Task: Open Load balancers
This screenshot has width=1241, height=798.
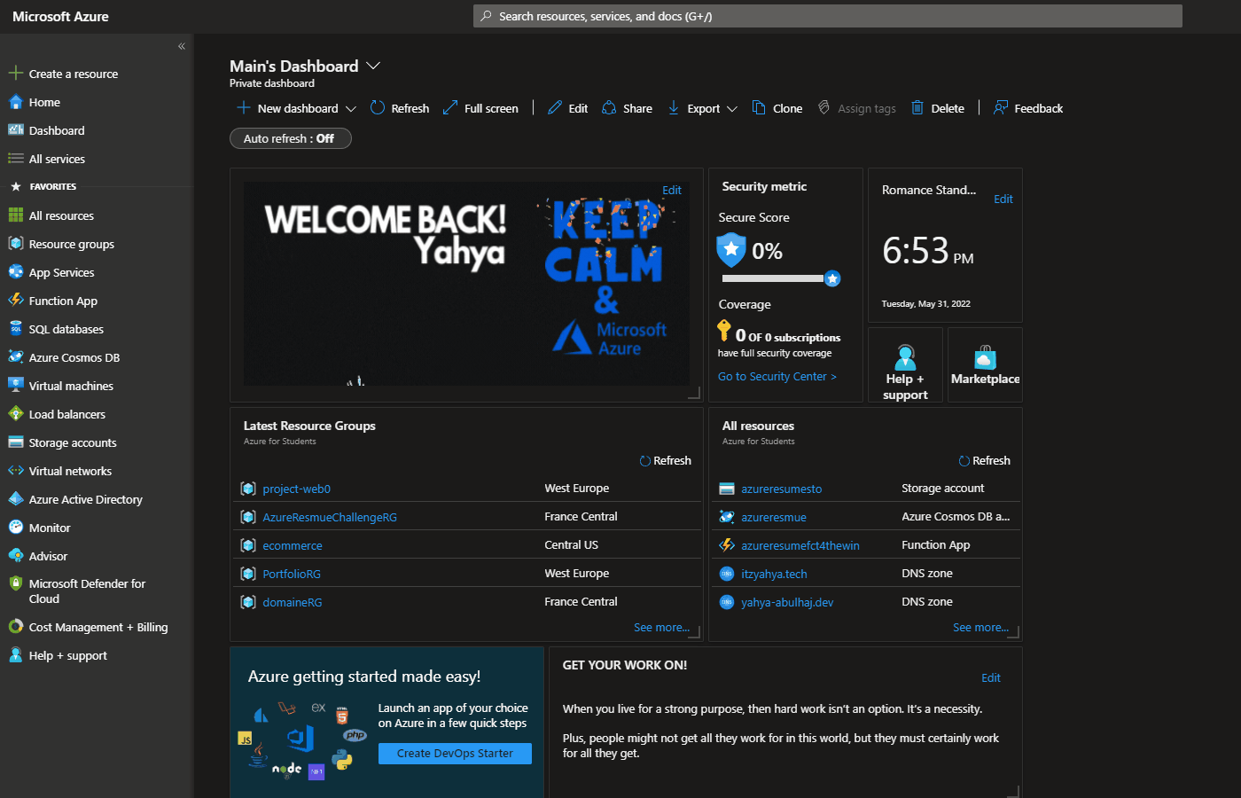Action: pos(66,414)
